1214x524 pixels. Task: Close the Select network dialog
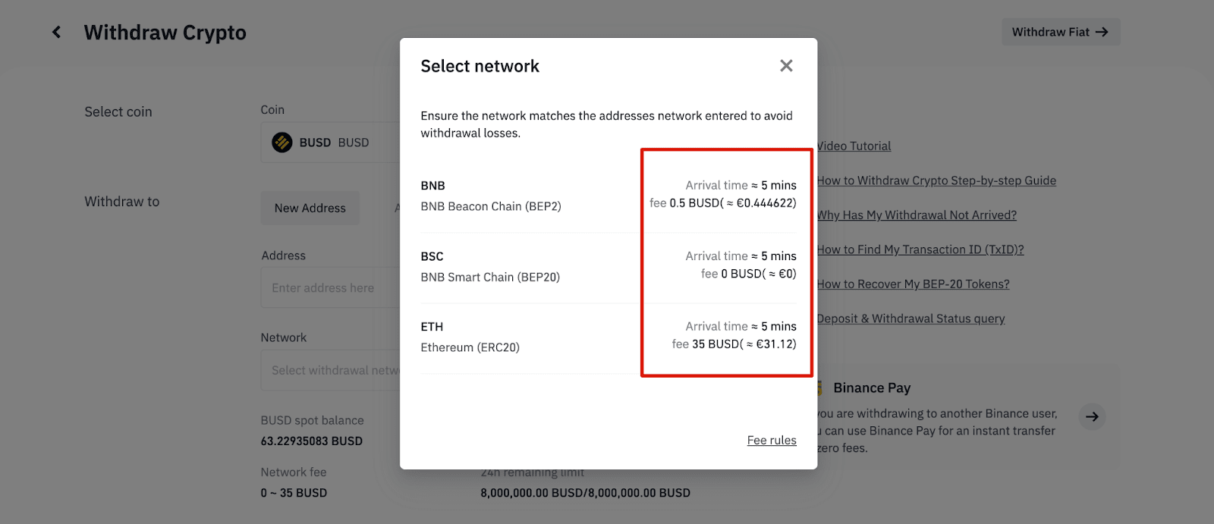[786, 66]
